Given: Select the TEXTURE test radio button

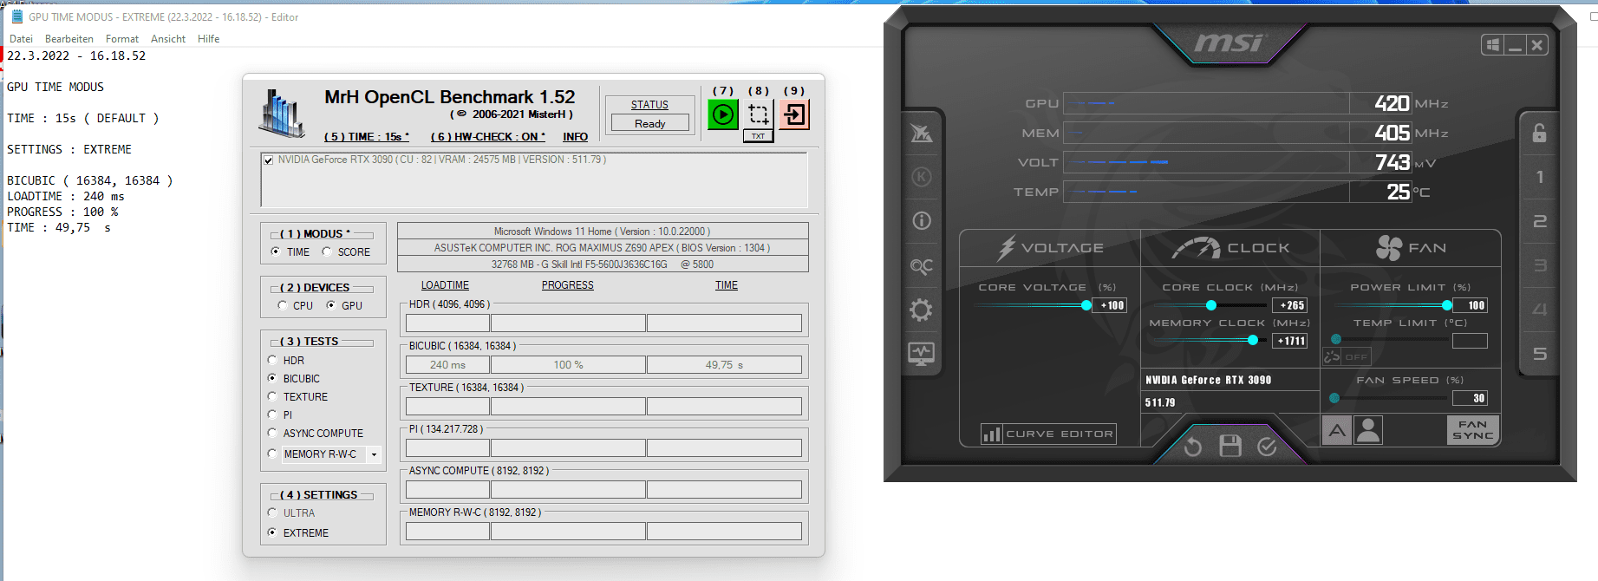Looking at the screenshot, I should (272, 397).
